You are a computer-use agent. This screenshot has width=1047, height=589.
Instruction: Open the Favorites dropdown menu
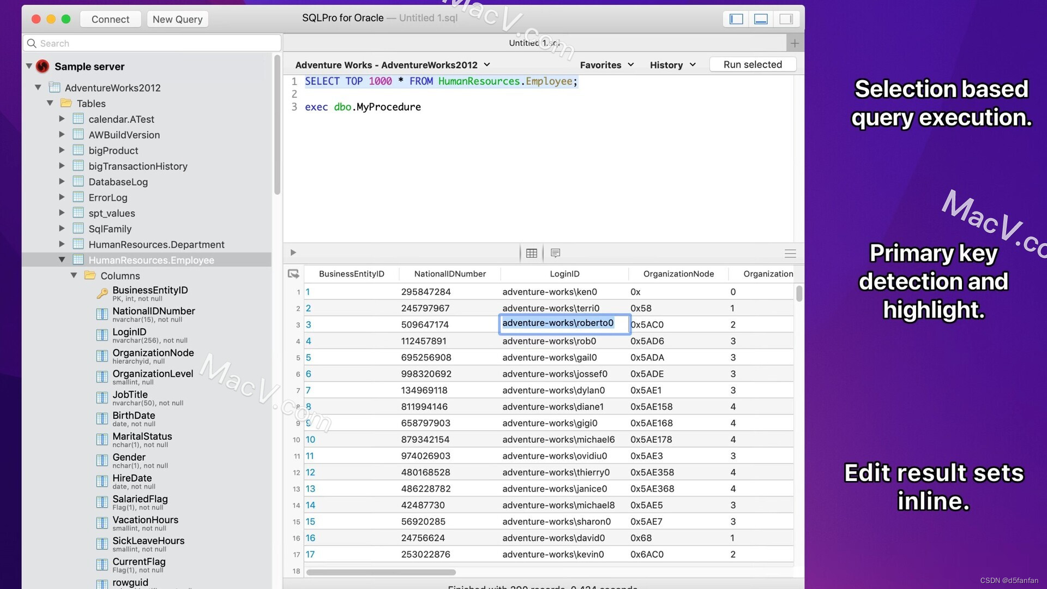tap(606, 65)
